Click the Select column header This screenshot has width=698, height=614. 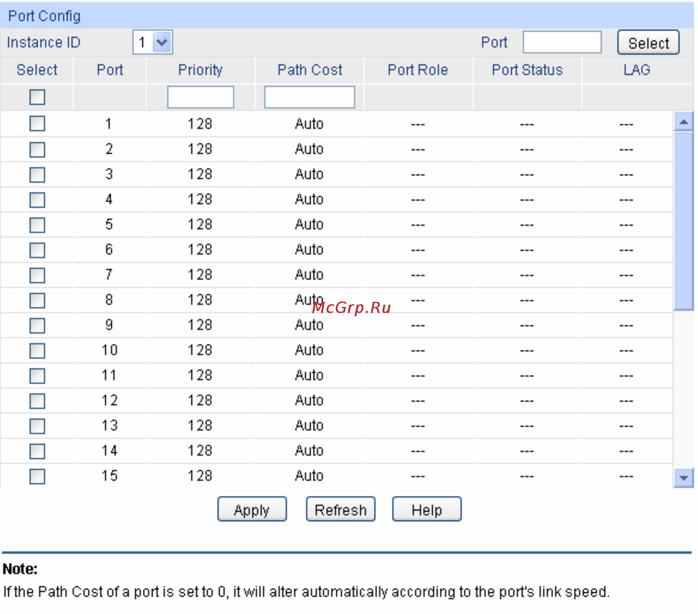pos(37,70)
